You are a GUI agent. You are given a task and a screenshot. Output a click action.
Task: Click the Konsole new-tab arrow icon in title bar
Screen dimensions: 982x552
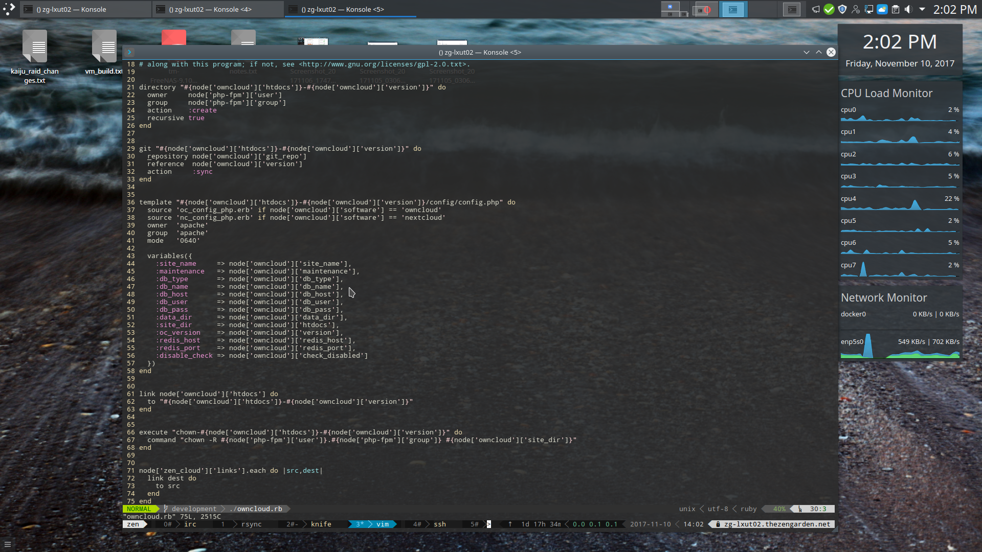129,52
